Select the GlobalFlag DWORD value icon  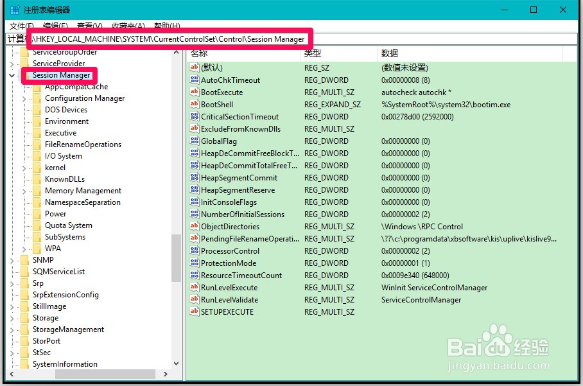tap(193, 141)
